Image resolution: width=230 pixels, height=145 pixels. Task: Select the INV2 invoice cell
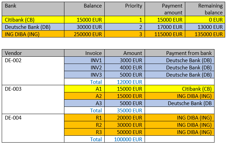pyautogui.click(x=96, y=67)
